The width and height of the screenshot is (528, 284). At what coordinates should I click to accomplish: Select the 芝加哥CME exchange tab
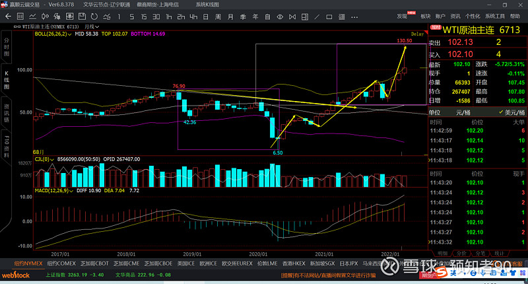coord(126,264)
